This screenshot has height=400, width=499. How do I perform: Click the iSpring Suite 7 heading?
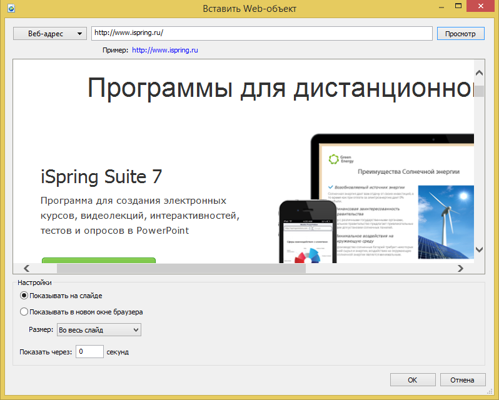coord(101,177)
